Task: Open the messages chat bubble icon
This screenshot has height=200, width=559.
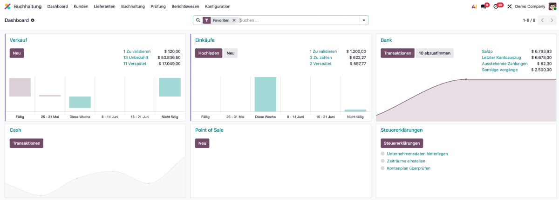Action: pos(484,6)
